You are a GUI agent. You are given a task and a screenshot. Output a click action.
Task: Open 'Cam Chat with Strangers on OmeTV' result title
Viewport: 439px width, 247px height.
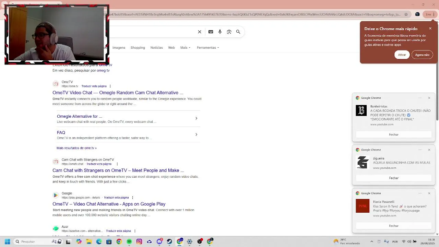(118, 170)
